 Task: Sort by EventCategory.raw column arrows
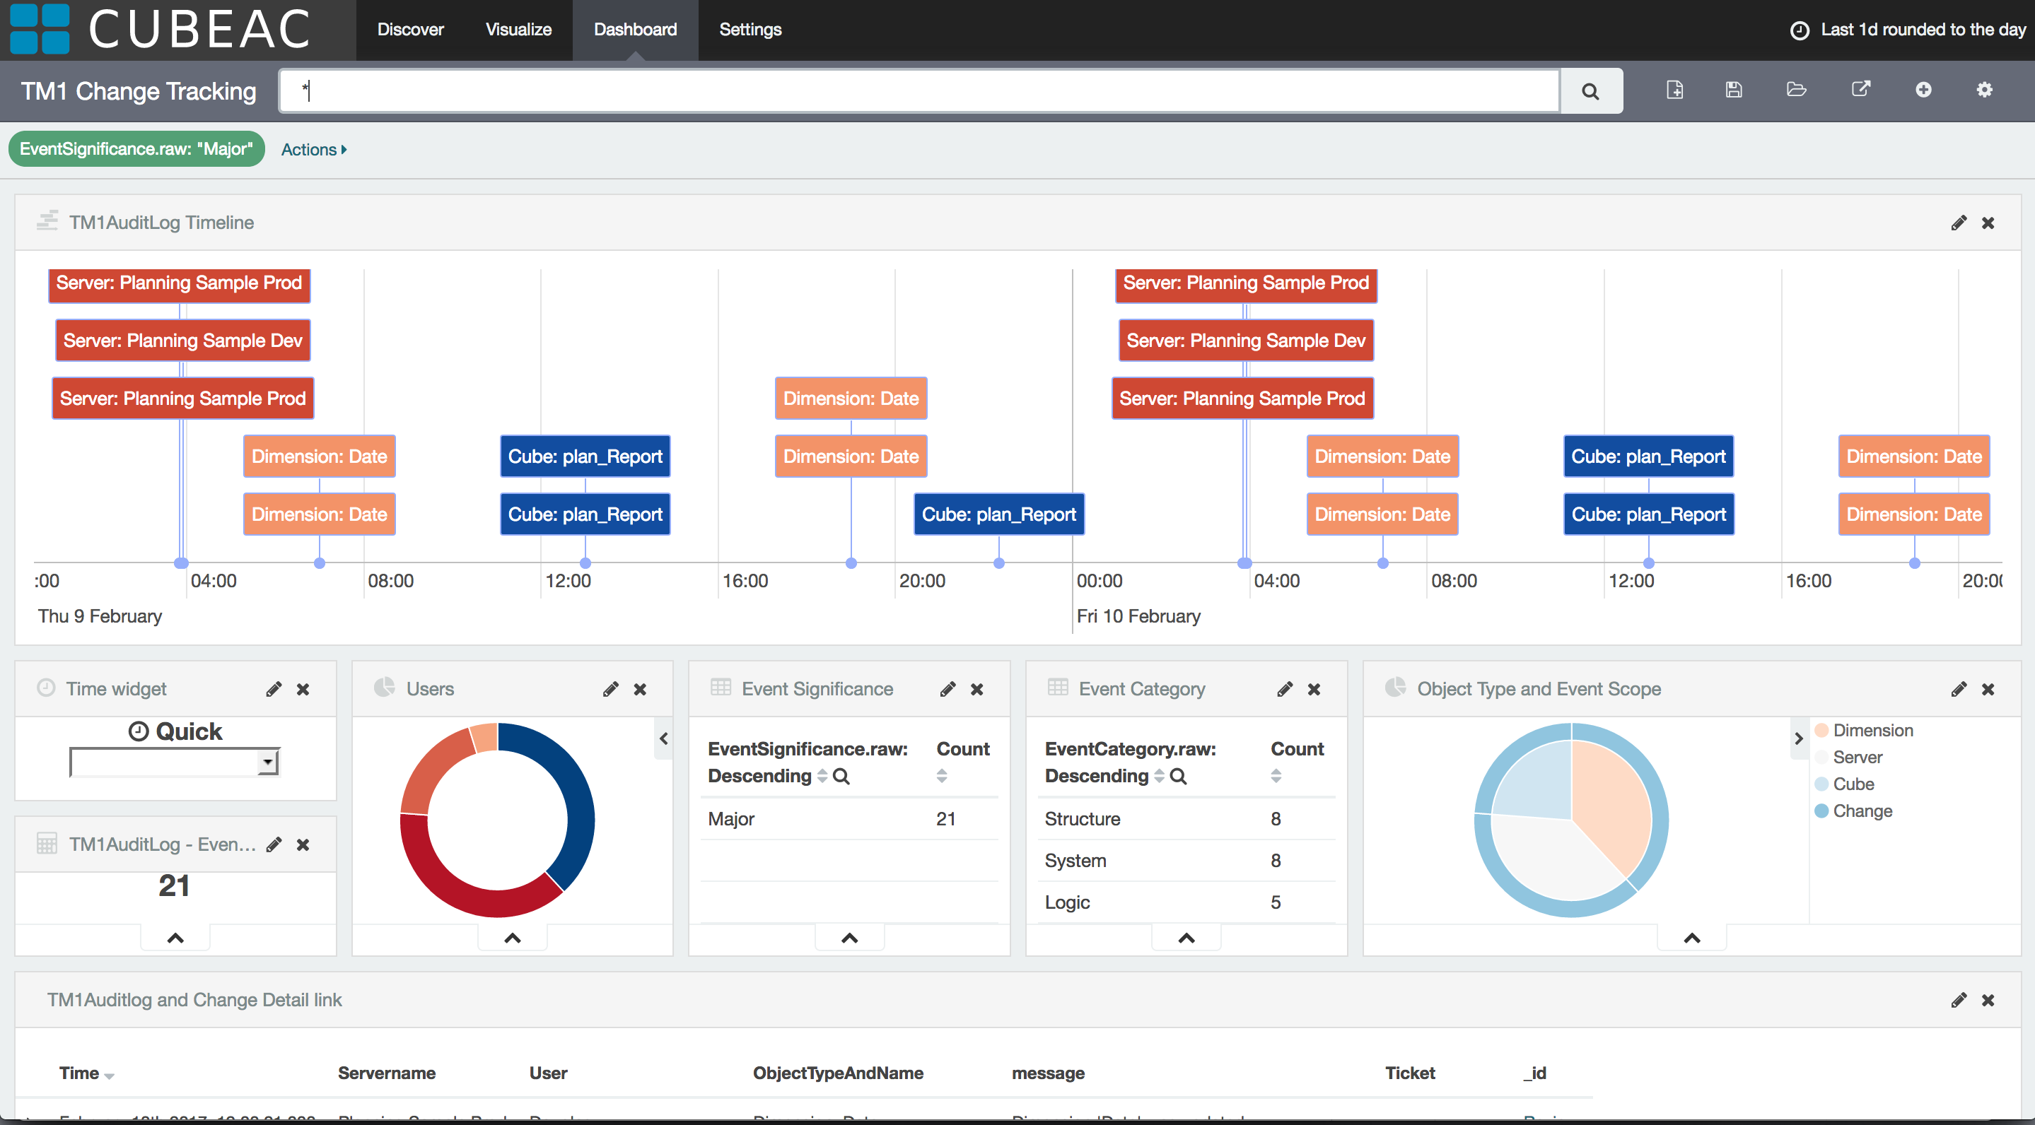(1159, 776)
